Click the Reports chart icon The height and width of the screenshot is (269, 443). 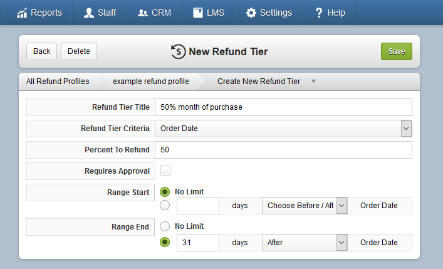(22, 13)
